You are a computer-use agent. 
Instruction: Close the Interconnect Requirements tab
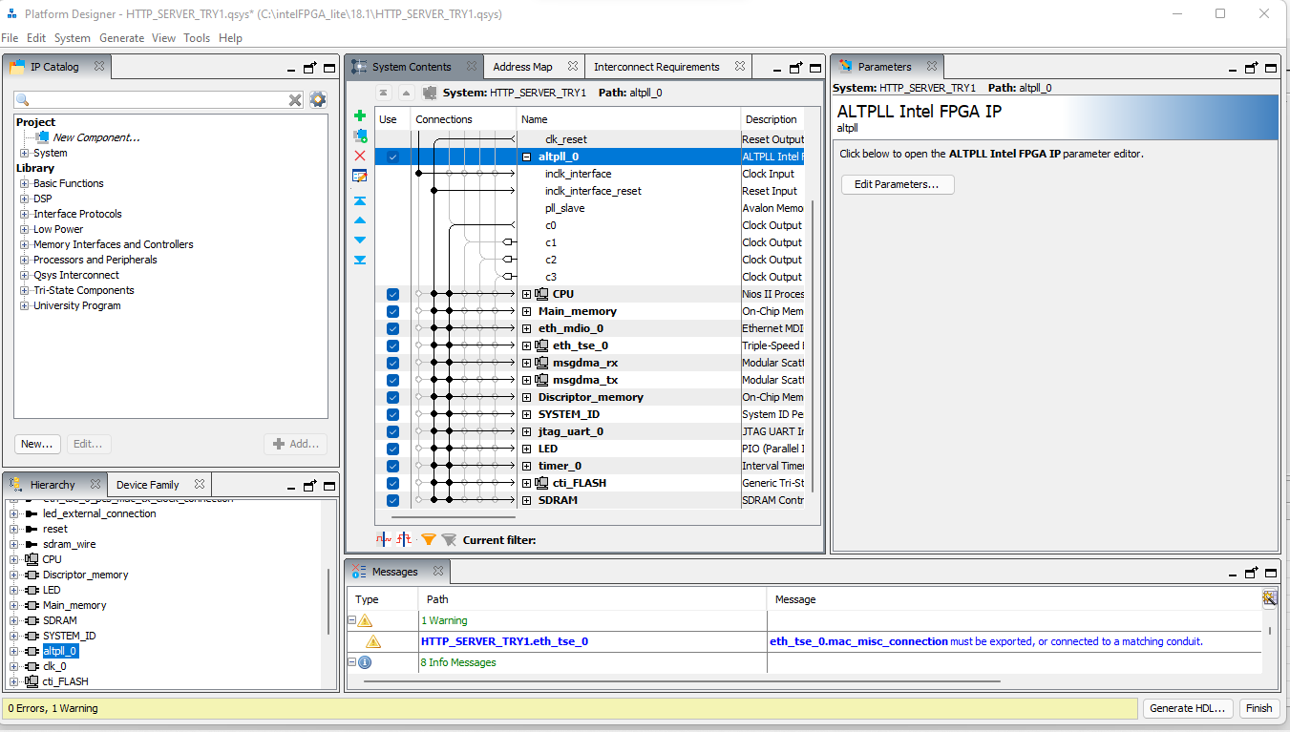click(740, 67)
